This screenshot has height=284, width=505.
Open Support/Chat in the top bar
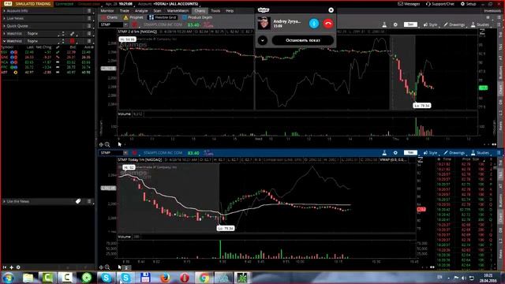[440, 4]
